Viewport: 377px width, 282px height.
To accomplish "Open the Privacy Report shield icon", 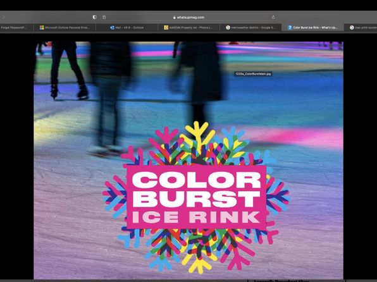I will (x=94, y=17).
